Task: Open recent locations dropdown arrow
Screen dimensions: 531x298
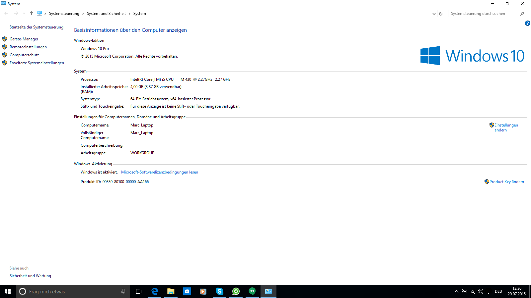Action: coord(24,14)
